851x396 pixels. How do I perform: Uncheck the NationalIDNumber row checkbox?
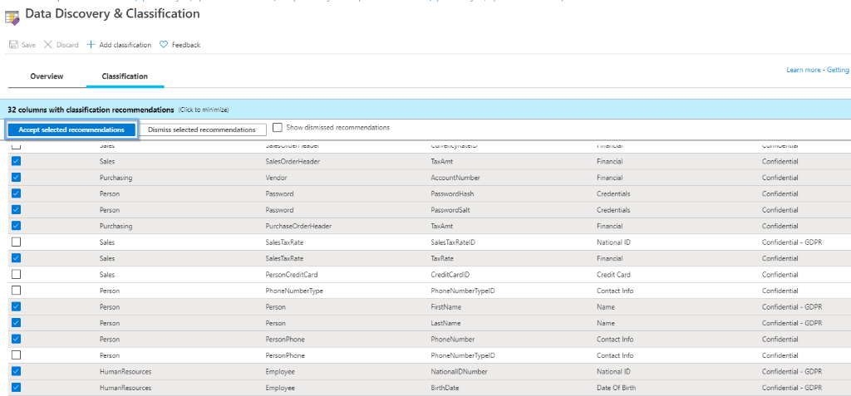[17, 372]
